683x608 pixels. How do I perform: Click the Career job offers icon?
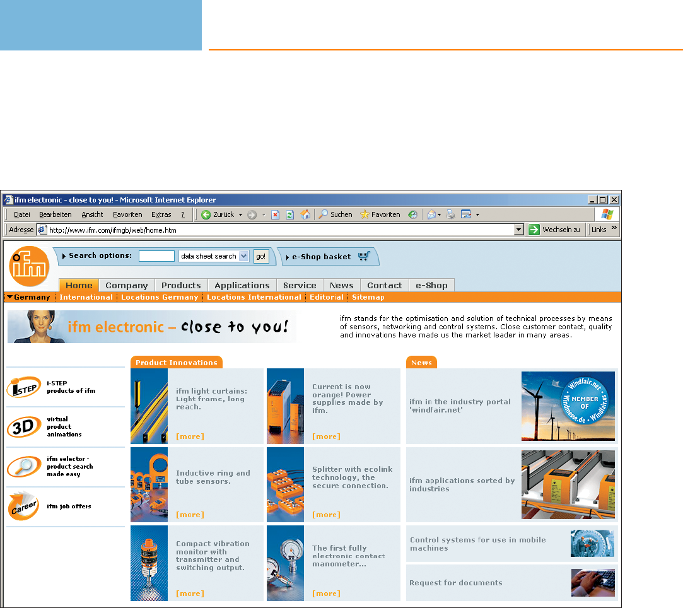click(24, 506)
